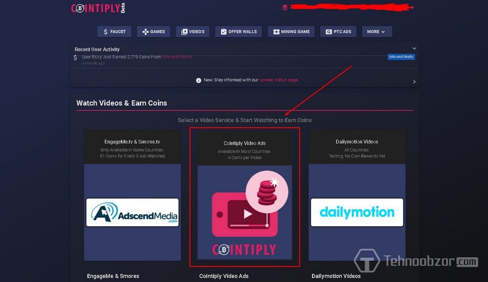Viewport: 488px width, 282px height.
Task: Follow the system status page link
Action: [279, 80]
